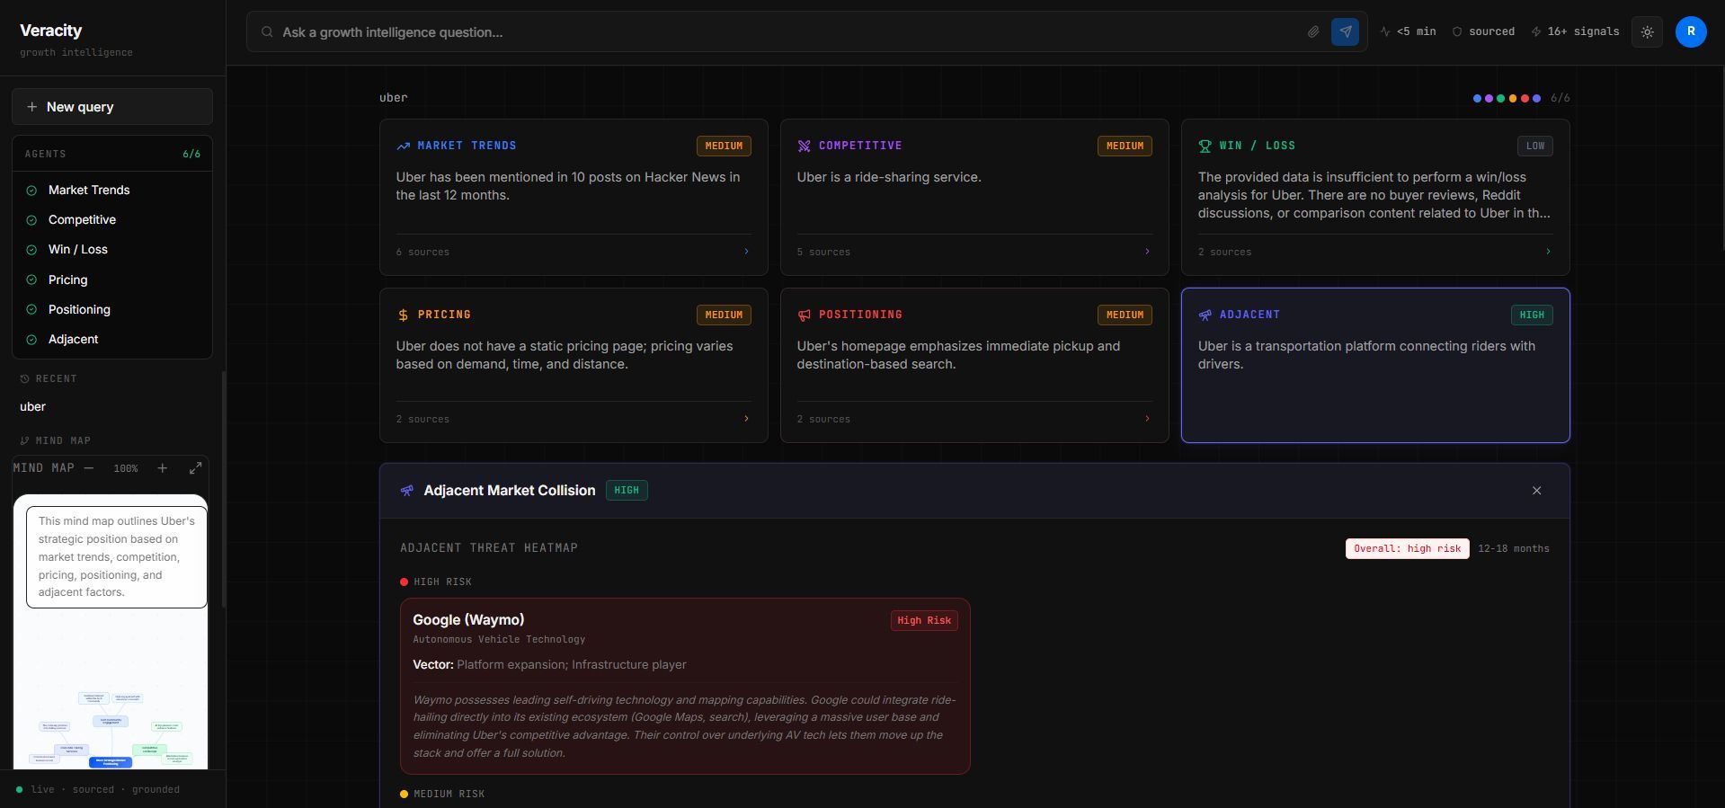Click the High Risk tag on Google (Waymo)
The height and width of the screenshot is (808, 1725).
coord(924,620)
